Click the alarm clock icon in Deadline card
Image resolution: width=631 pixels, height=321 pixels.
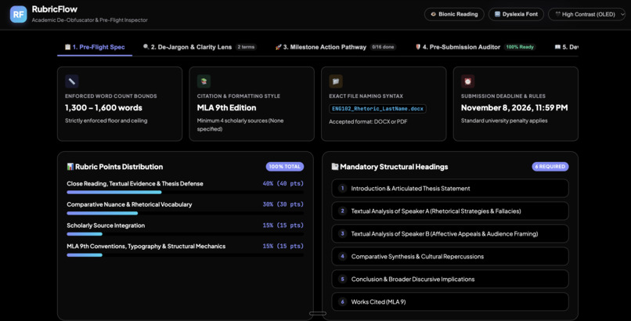467,81
